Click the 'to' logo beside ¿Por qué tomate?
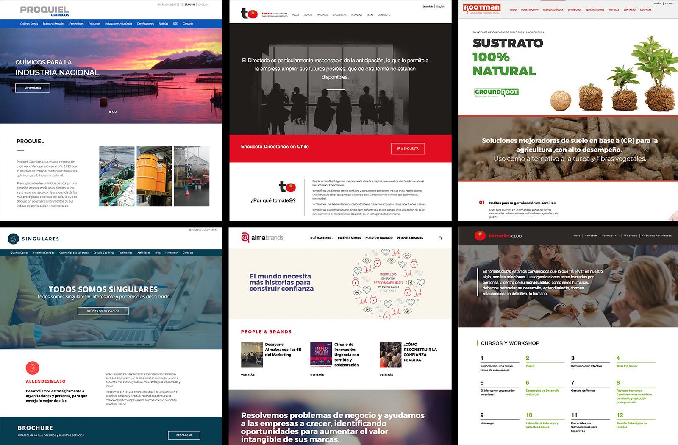 pos(287,186)
